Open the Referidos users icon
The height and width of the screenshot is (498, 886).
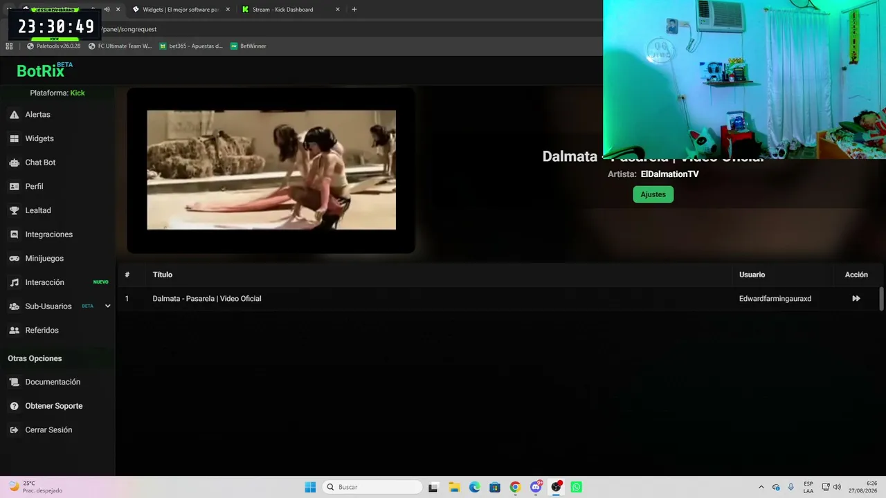[14, 331]
